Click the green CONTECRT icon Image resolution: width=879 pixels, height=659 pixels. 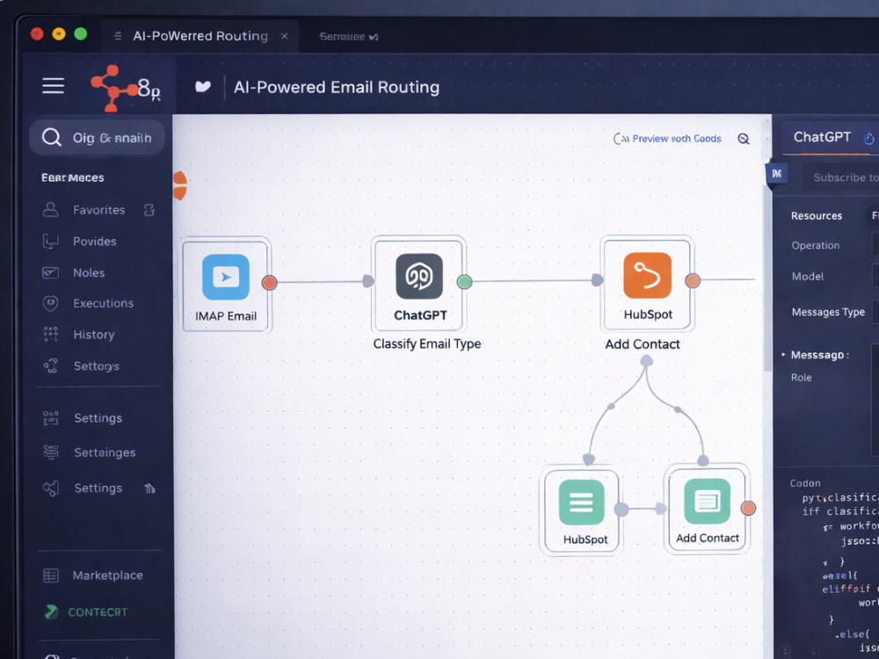click(51, 612)
